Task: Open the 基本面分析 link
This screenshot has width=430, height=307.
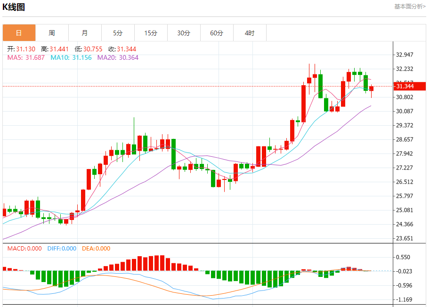Action: [409, 7]
